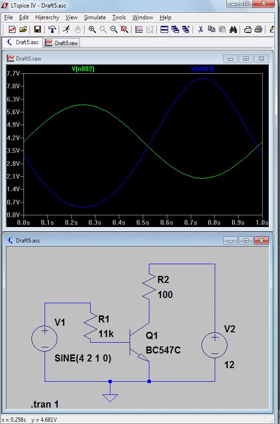Click the green V(n002) trace label

[83, 69]
